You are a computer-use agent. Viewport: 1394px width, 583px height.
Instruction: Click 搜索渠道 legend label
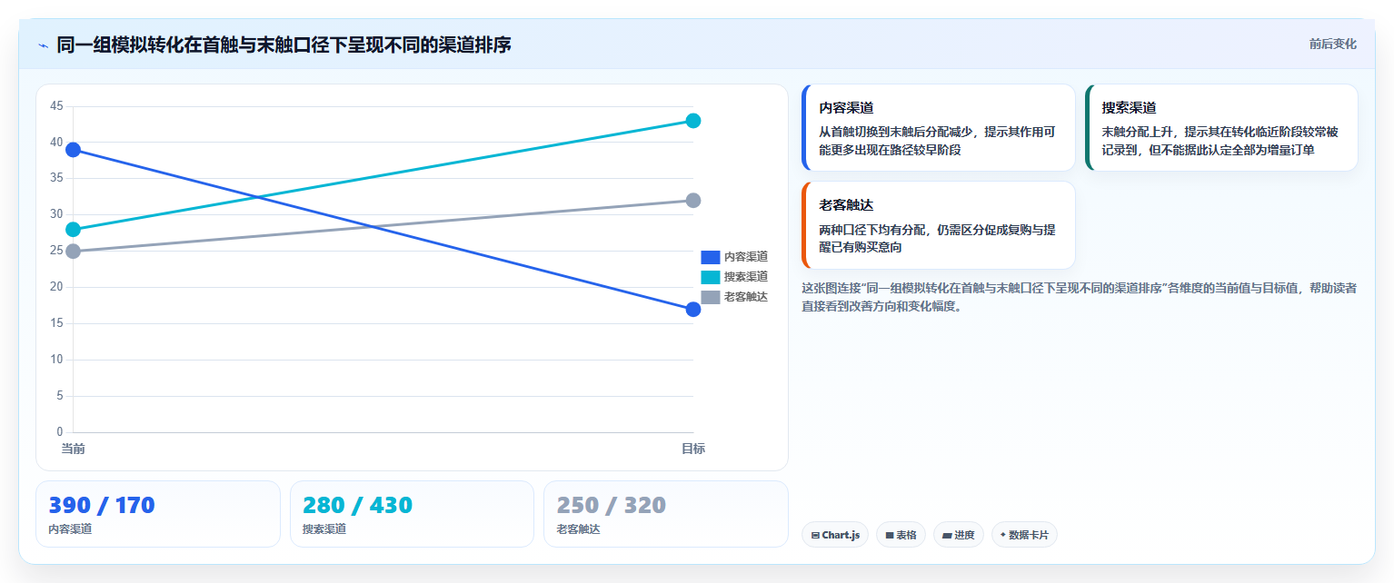746,277
